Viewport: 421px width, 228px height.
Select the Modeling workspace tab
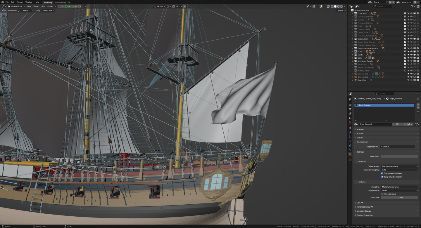(x=48, y=2)
